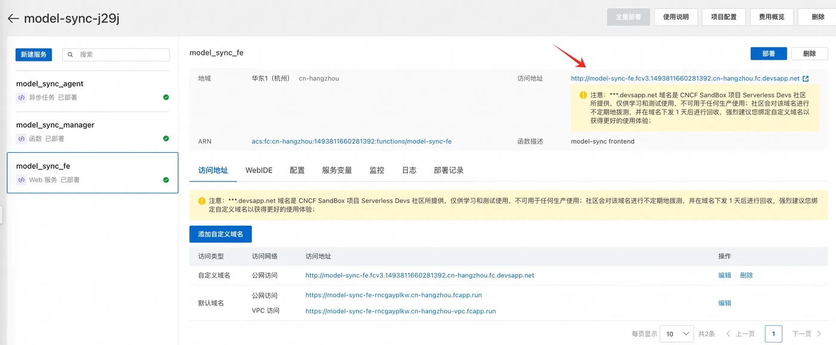
Task: Open the ARN link acs:fc:cn-hangzhou
Action: click(352, 141)
